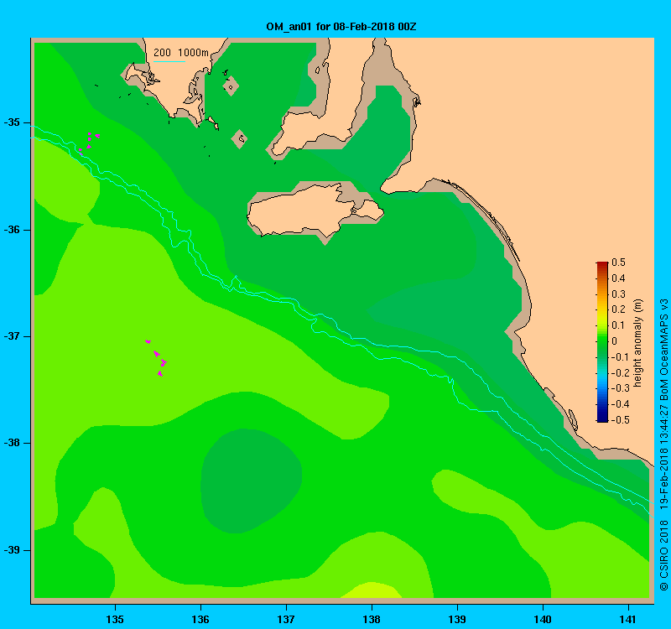This screenshot has width=671, height=629.
Task: Click the map title 'OM_an01 for 08-Feb-2018 00Z'
Action: [341, 27]
